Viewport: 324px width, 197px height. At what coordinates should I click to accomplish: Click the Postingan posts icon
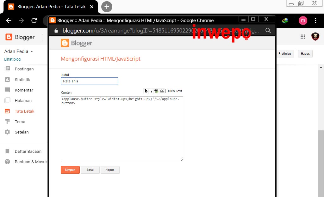pos(8,69)
